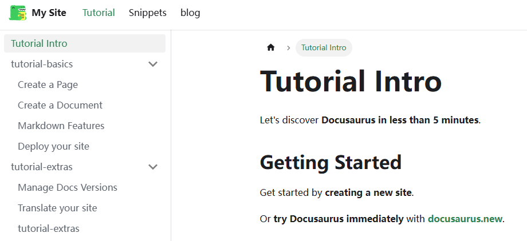
Task: Open the Translate your site doc
Action: point(57,208)
